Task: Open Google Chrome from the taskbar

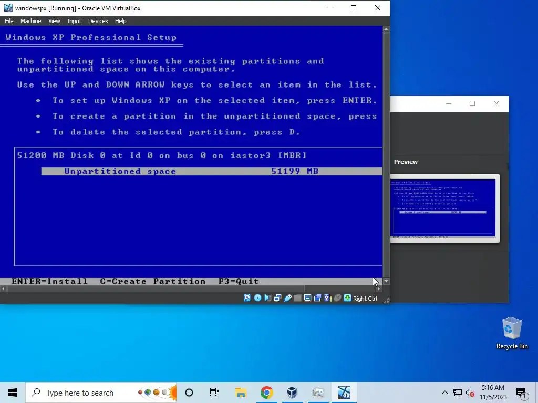Action: click(266, 393)
